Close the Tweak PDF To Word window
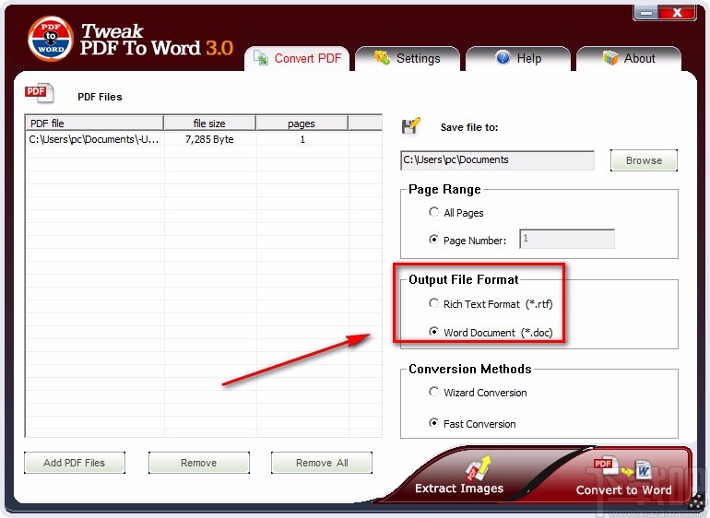Viewport: 710px width, 518px height. (678, 13)
